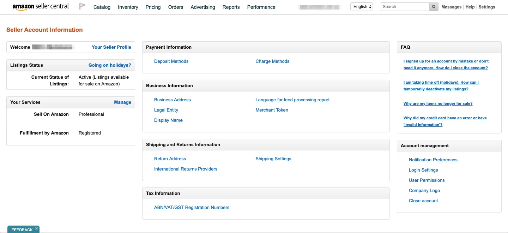Click the Going on holidays? link
The height and width of the screenshot is (233, 508).
pyautogui.click(x=110, y=65)
